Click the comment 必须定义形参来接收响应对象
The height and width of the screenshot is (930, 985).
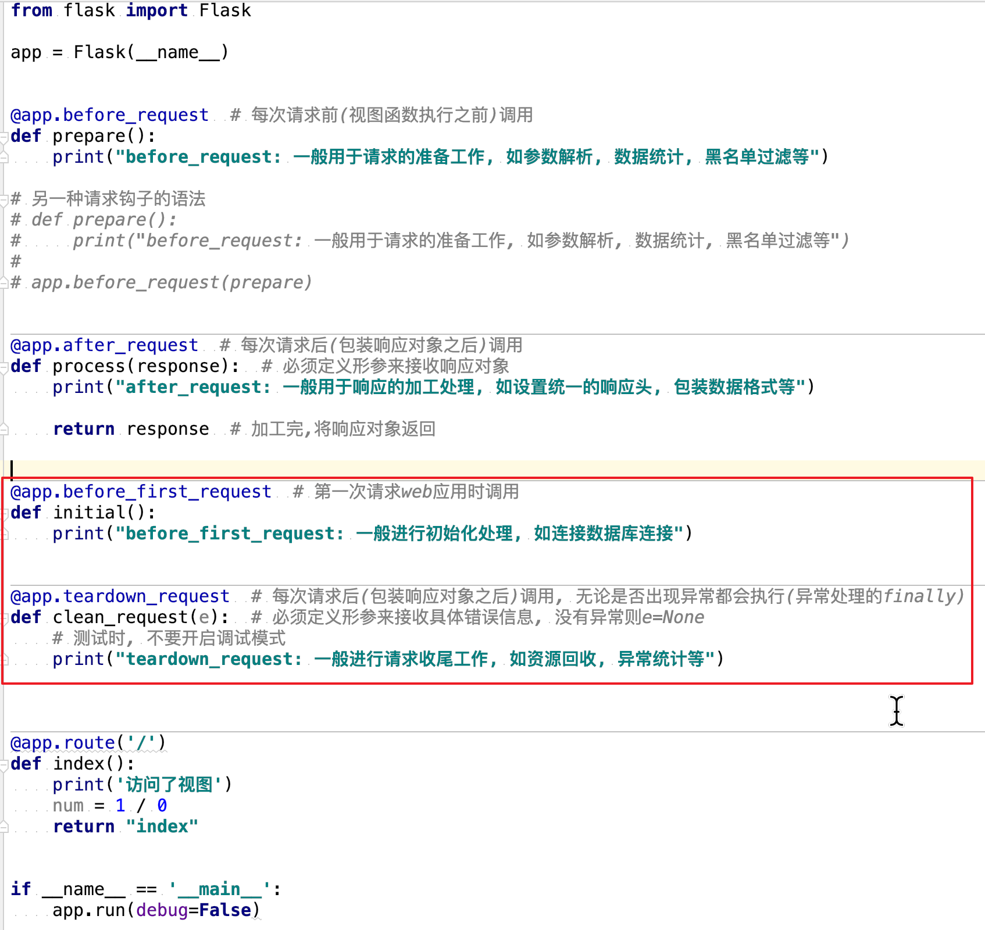pos(386,366)
